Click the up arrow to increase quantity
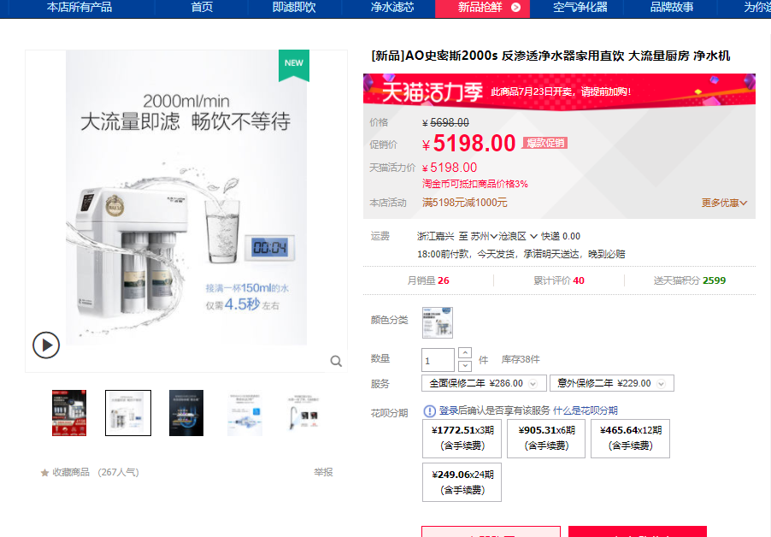 (x=464, y=353)
